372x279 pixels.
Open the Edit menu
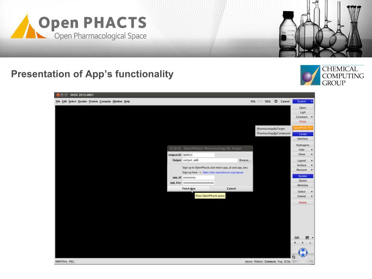click(x=64, y=101)
